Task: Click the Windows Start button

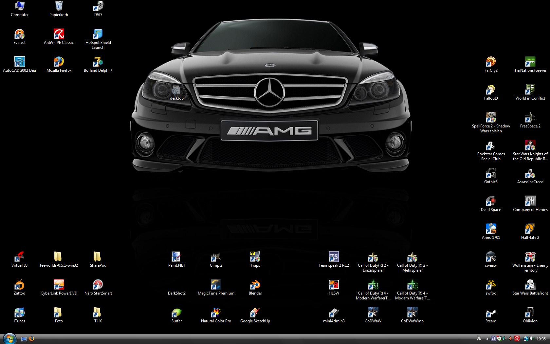Action: (x=9, y=338)
